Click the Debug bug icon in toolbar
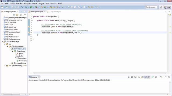The image size is (172, 96). [26, 7]
